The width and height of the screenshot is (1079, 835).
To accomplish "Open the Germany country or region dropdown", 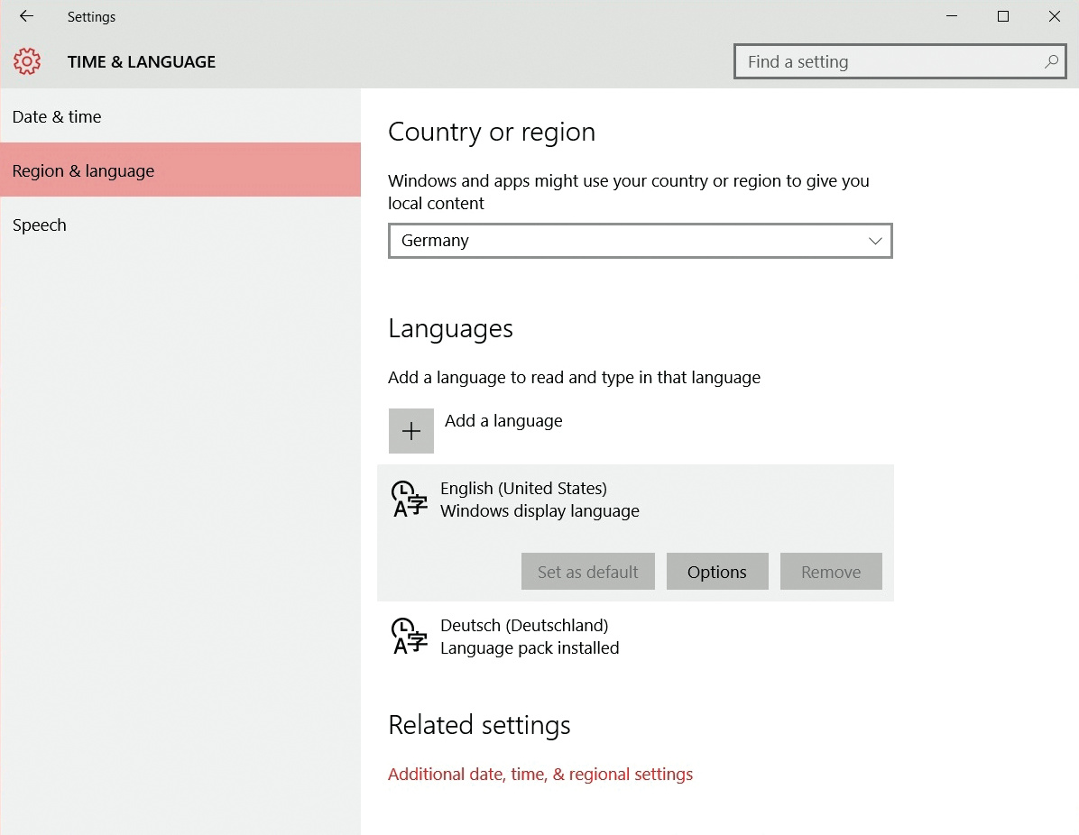I will point(640,241).
